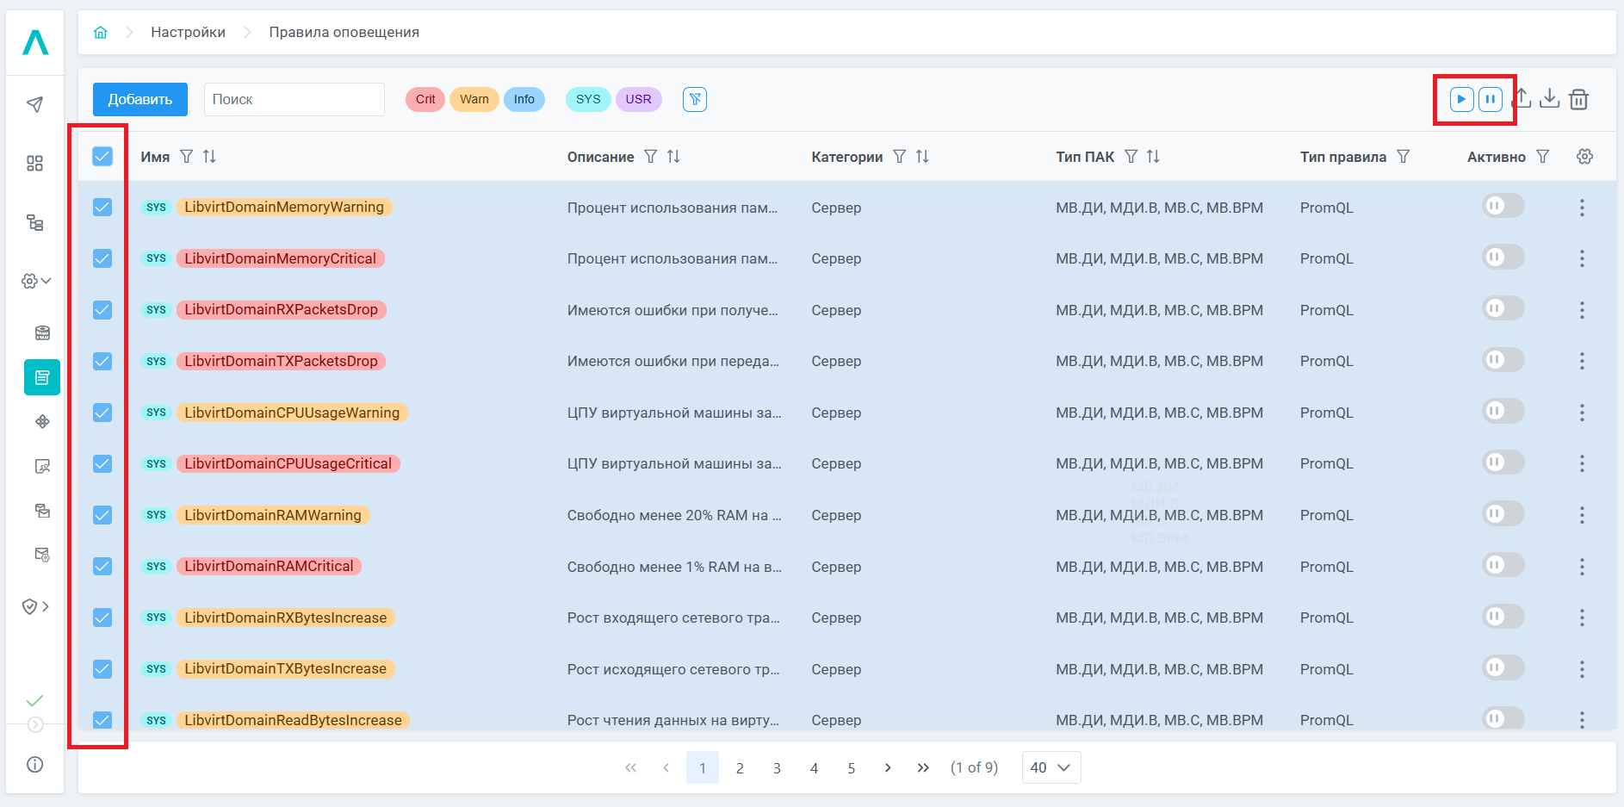The width and height of the screenshot is (1624, 807).
Task: Toggle the active switch for LibvirtDomainRAMCritical
Action: click(x=1503, y=566)
